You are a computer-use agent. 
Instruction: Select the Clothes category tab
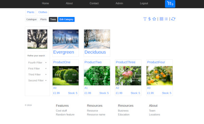pos(43,12)
